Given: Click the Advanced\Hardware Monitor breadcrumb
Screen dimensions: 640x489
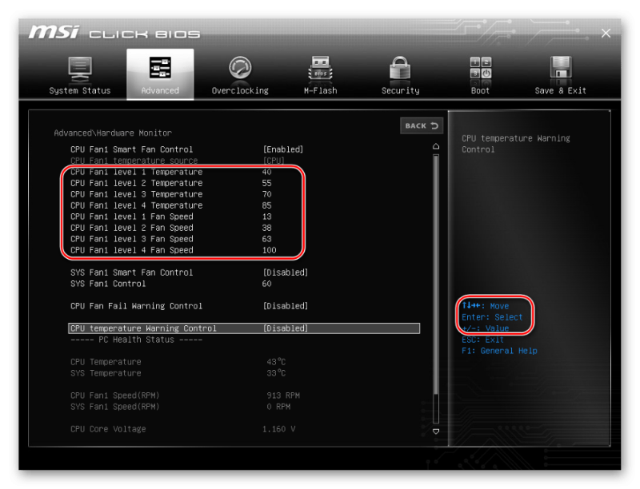Looking at the screenshot, I should pos(113,133).
